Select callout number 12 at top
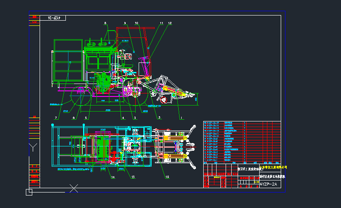This screenshot has height=208, width=341. click(x=170, y=23)
